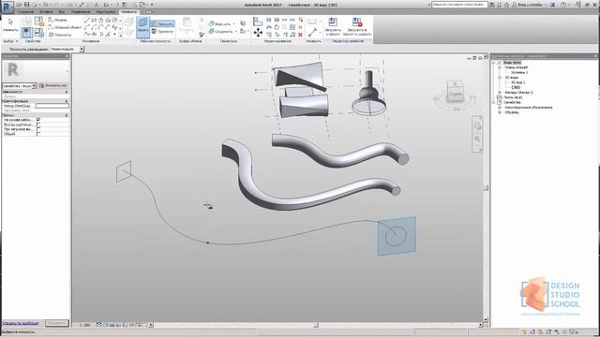Select the Изменить (Modify) arrow tool
This screenshot has width=600, height=337.
(10, 24)
